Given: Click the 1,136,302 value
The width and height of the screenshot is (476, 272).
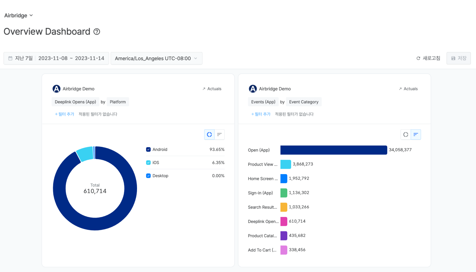Looking at the screenshot, I should tap(299, 192).
